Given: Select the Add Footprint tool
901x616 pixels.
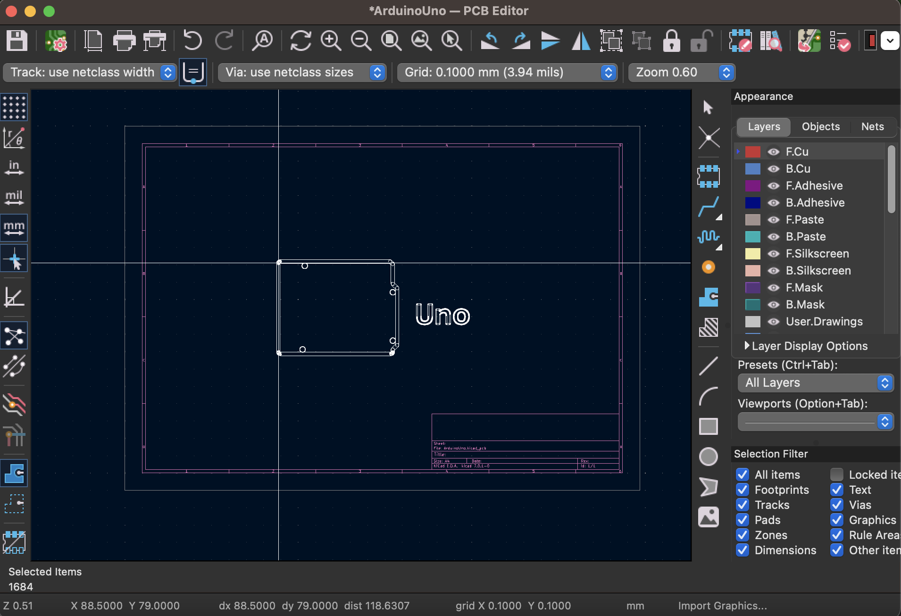Looking at the screenshot, I should (x=709, y=176).
